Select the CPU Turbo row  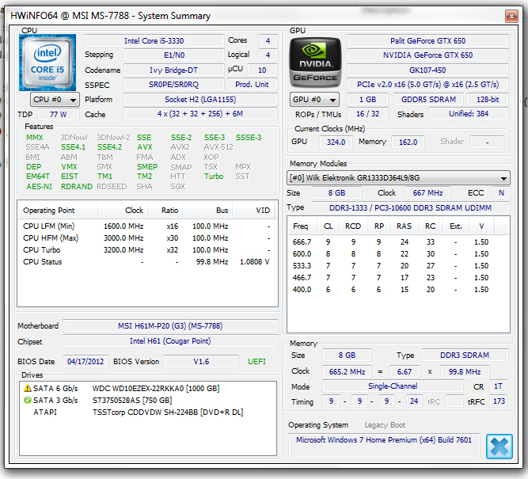click(147, 250)
